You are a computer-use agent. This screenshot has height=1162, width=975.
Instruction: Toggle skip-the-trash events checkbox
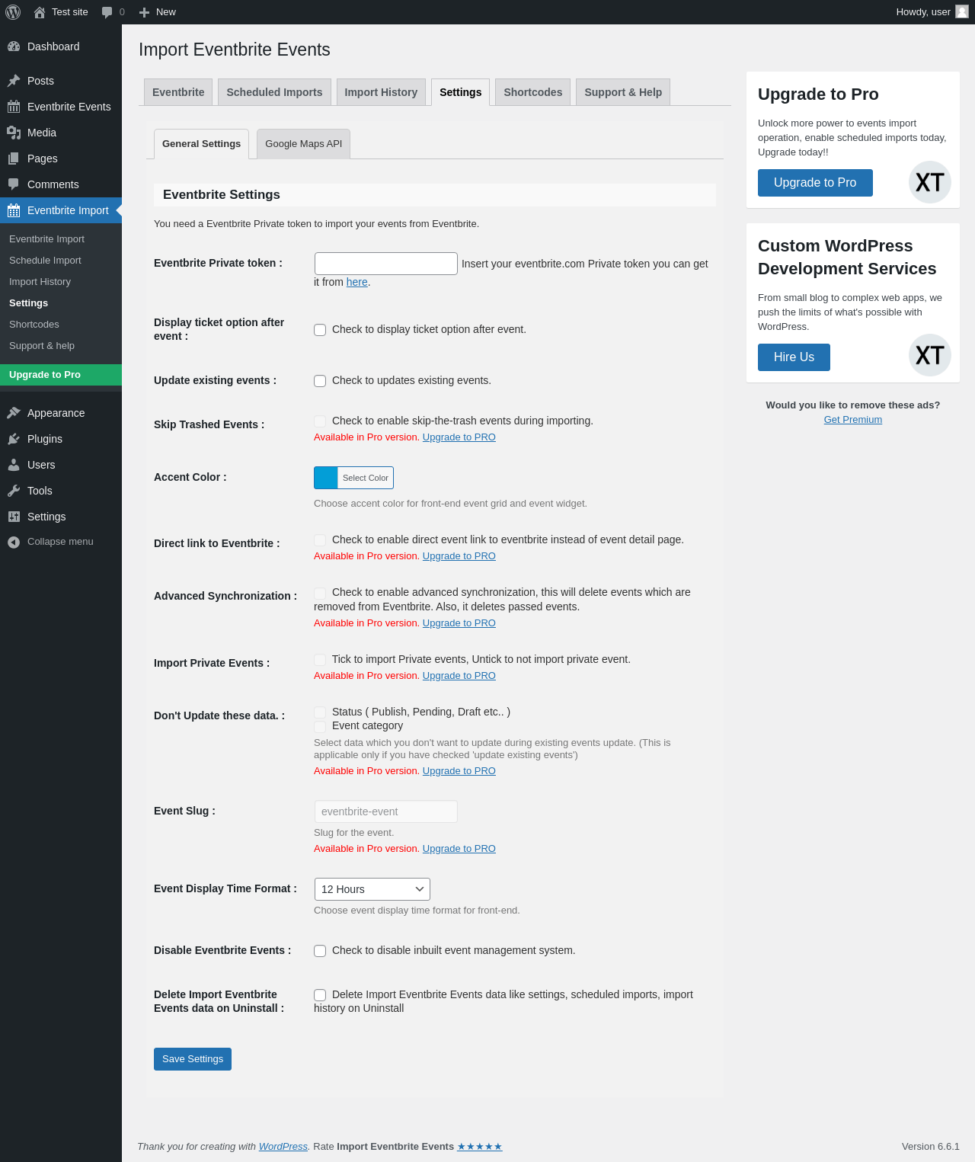pos(320,421)
